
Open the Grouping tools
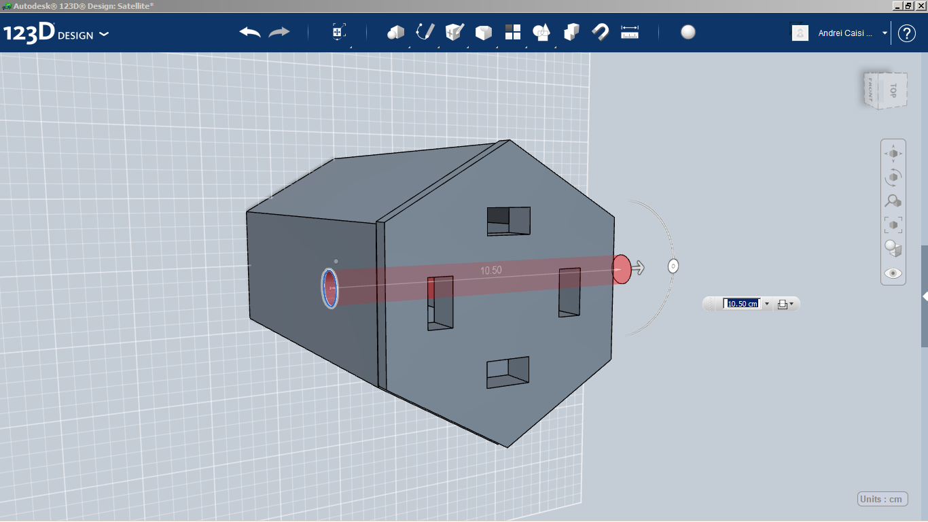[542, 32]
